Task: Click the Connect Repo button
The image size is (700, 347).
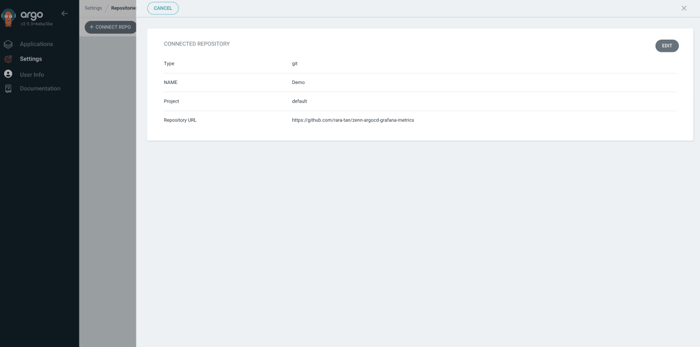Action: tap(111, 27)
